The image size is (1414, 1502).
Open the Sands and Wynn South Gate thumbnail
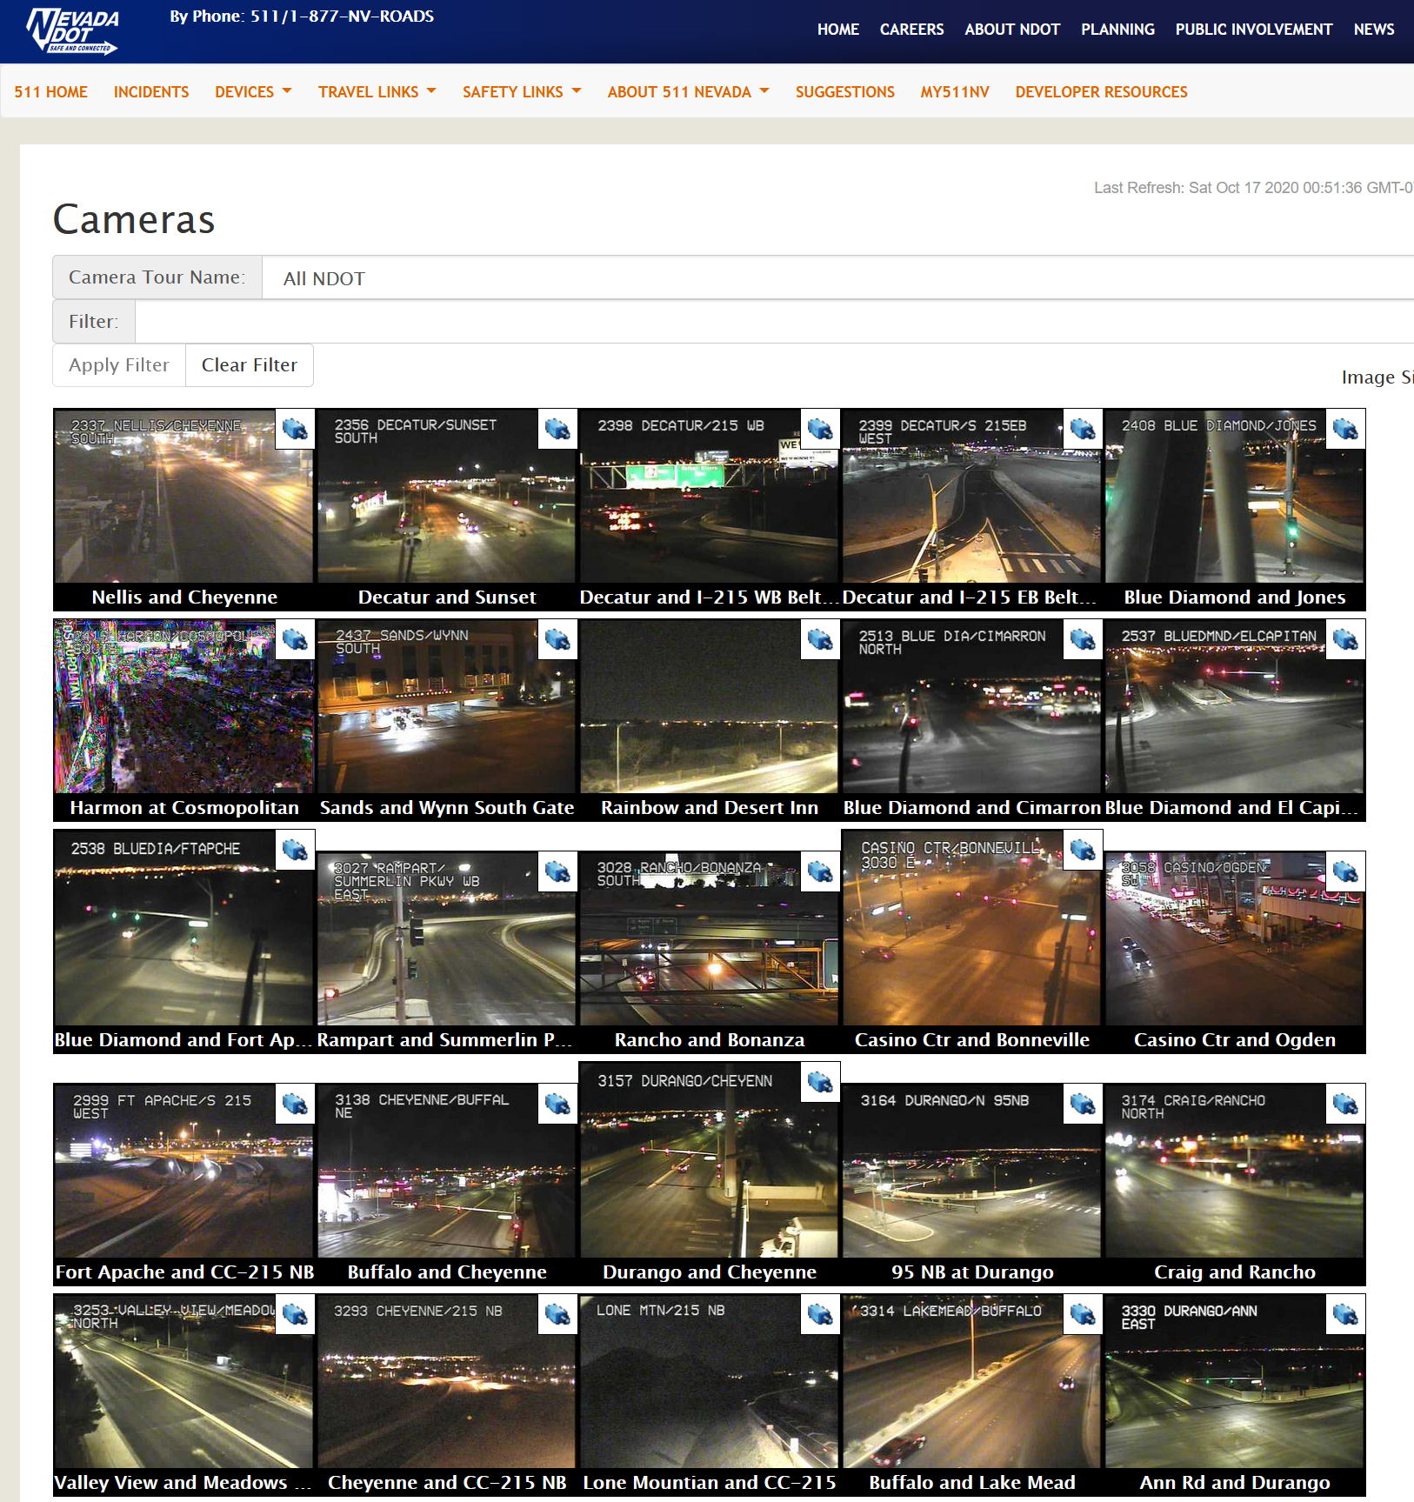point(446,706)
